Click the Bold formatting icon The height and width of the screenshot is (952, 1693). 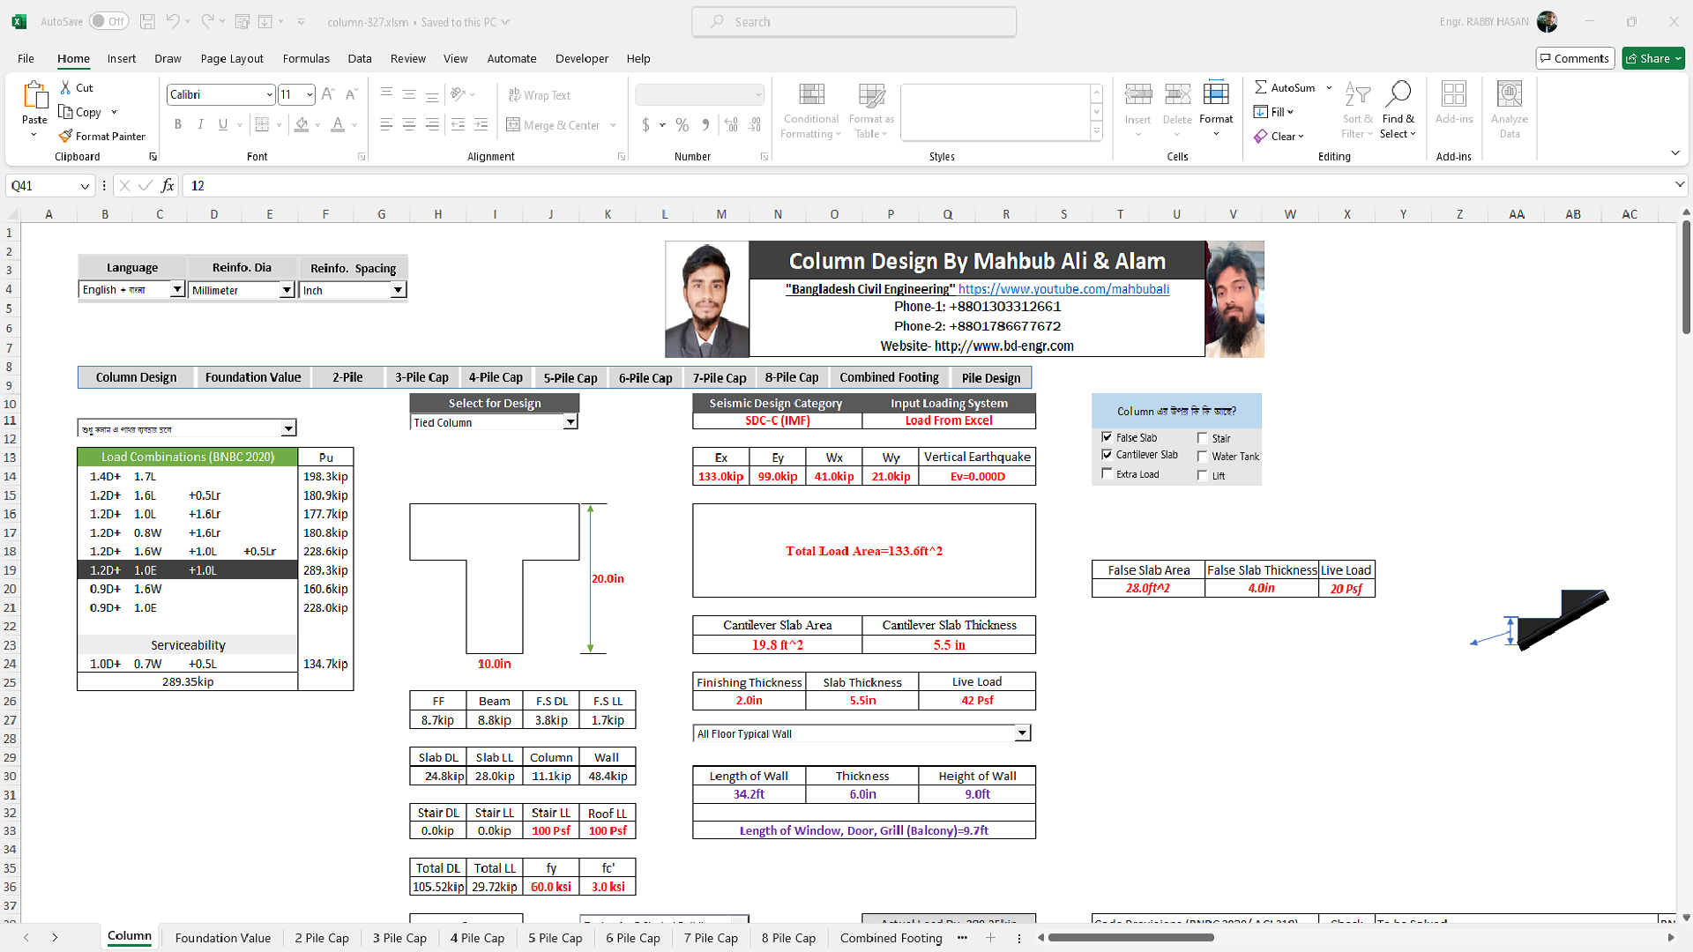click(x=178, y=125)
